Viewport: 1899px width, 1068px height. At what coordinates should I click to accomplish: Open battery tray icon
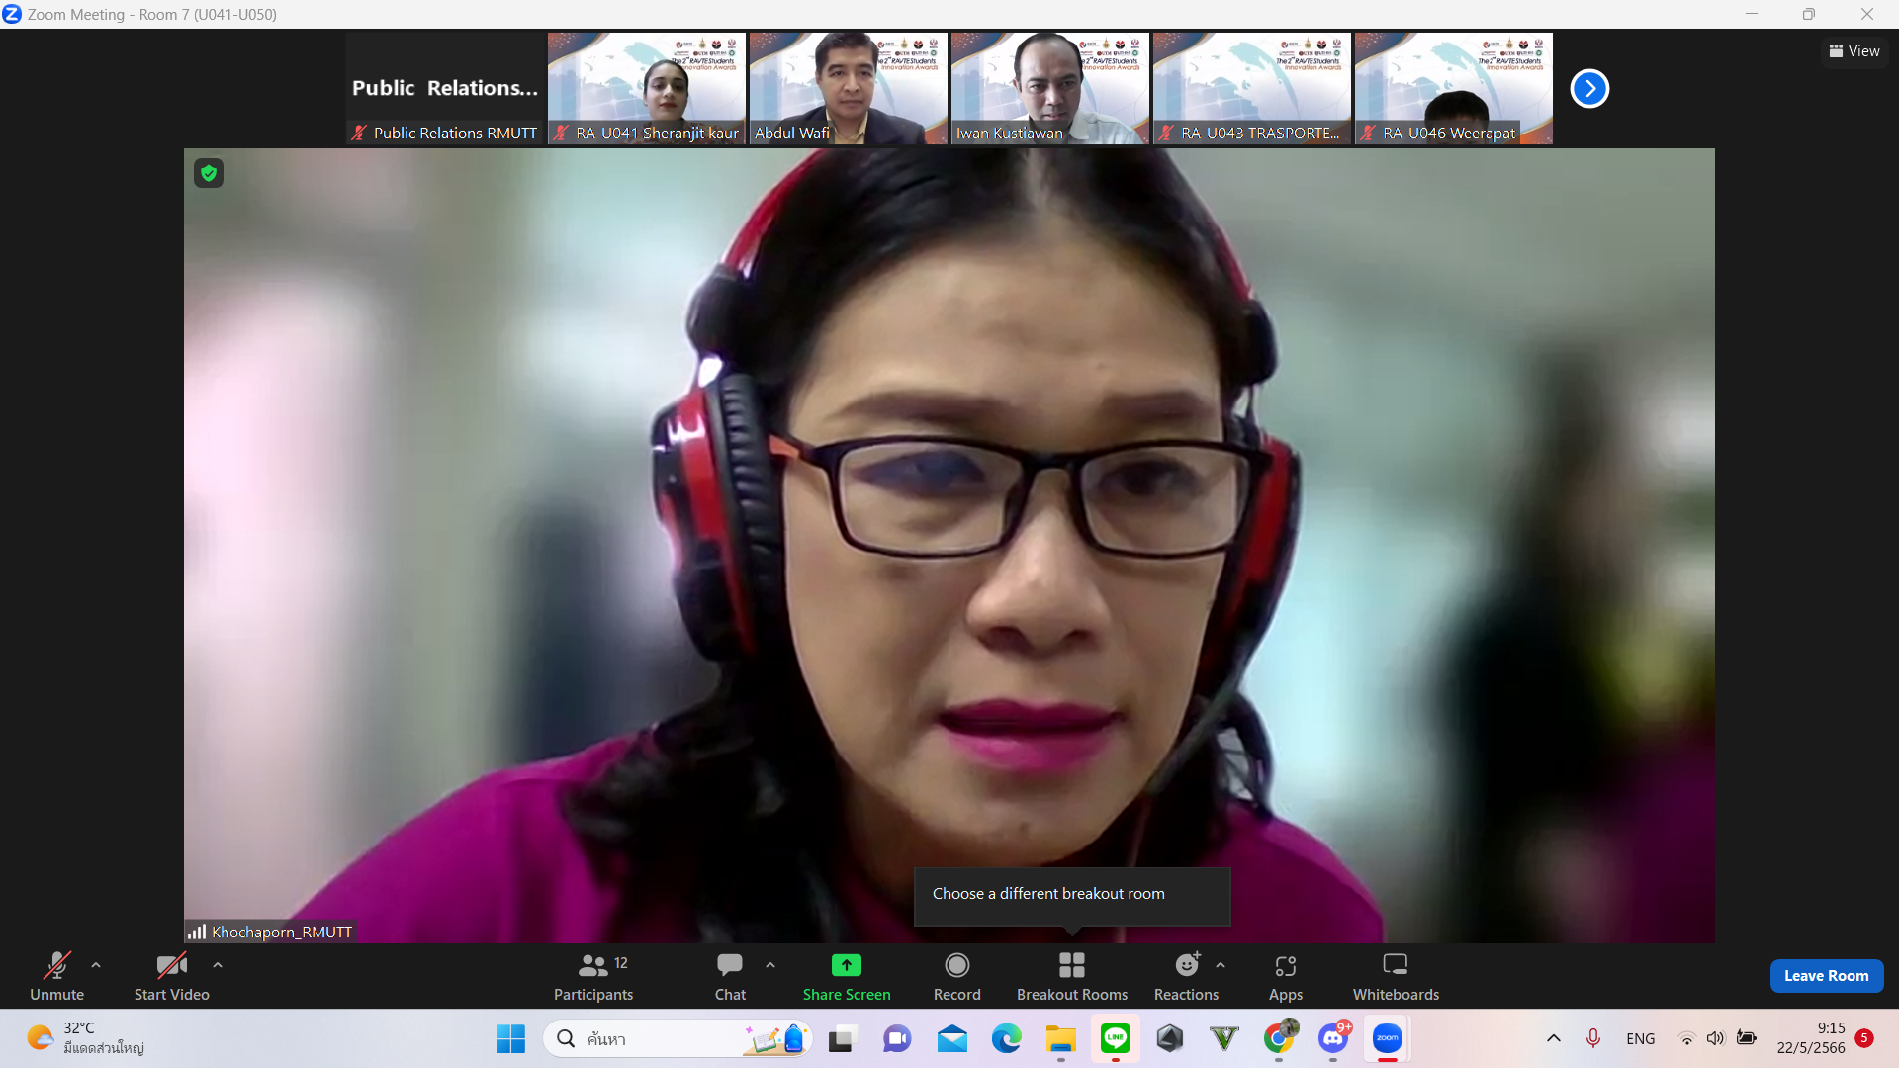[1747, 1038]
